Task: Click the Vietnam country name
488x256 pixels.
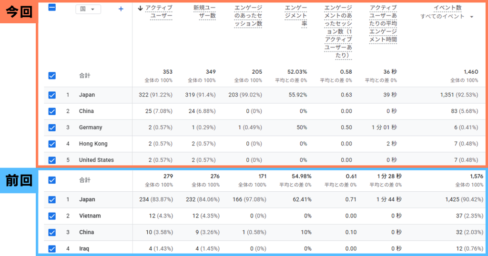Action: (90, 216)
